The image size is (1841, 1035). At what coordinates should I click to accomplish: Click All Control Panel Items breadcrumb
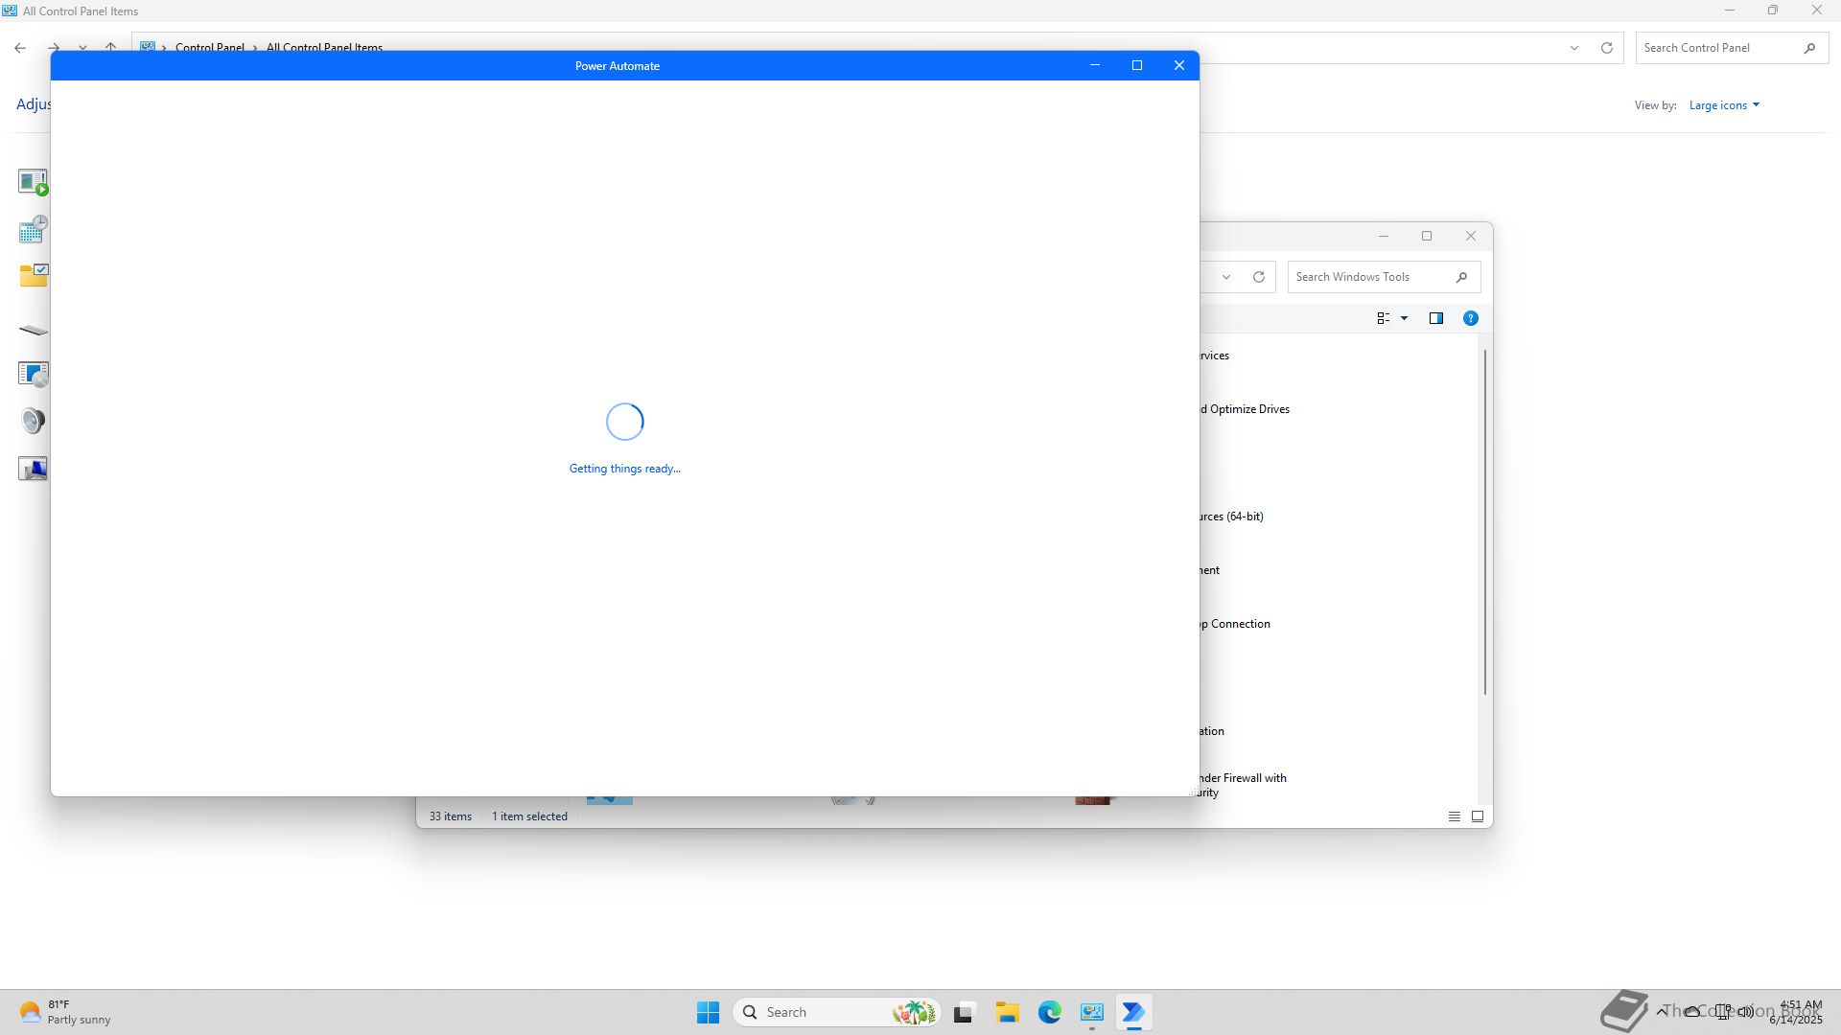tap(324, 48)
